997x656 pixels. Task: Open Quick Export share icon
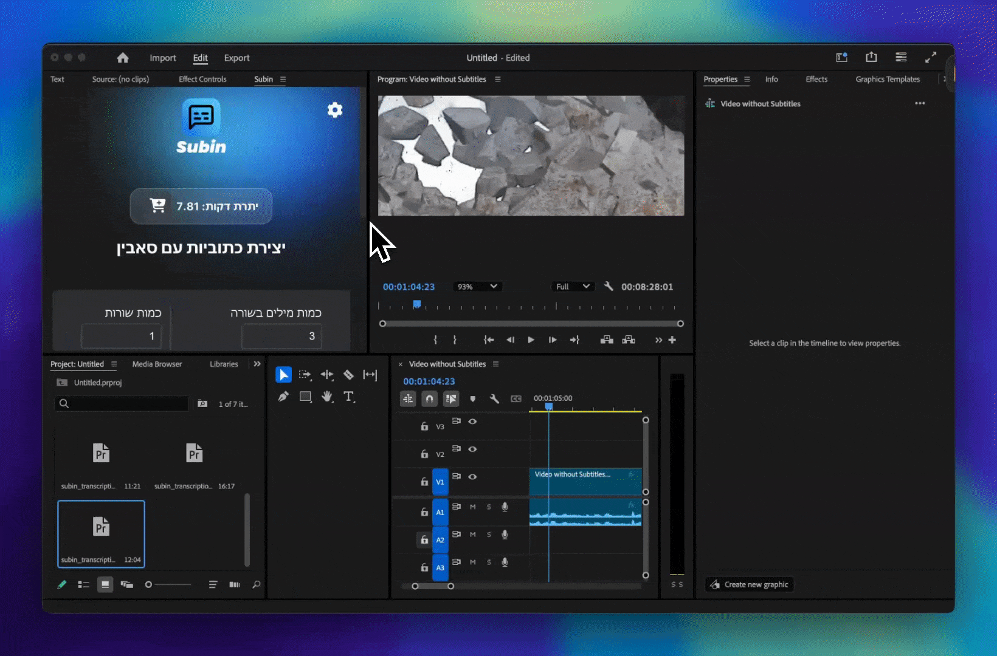coord(871,57)
